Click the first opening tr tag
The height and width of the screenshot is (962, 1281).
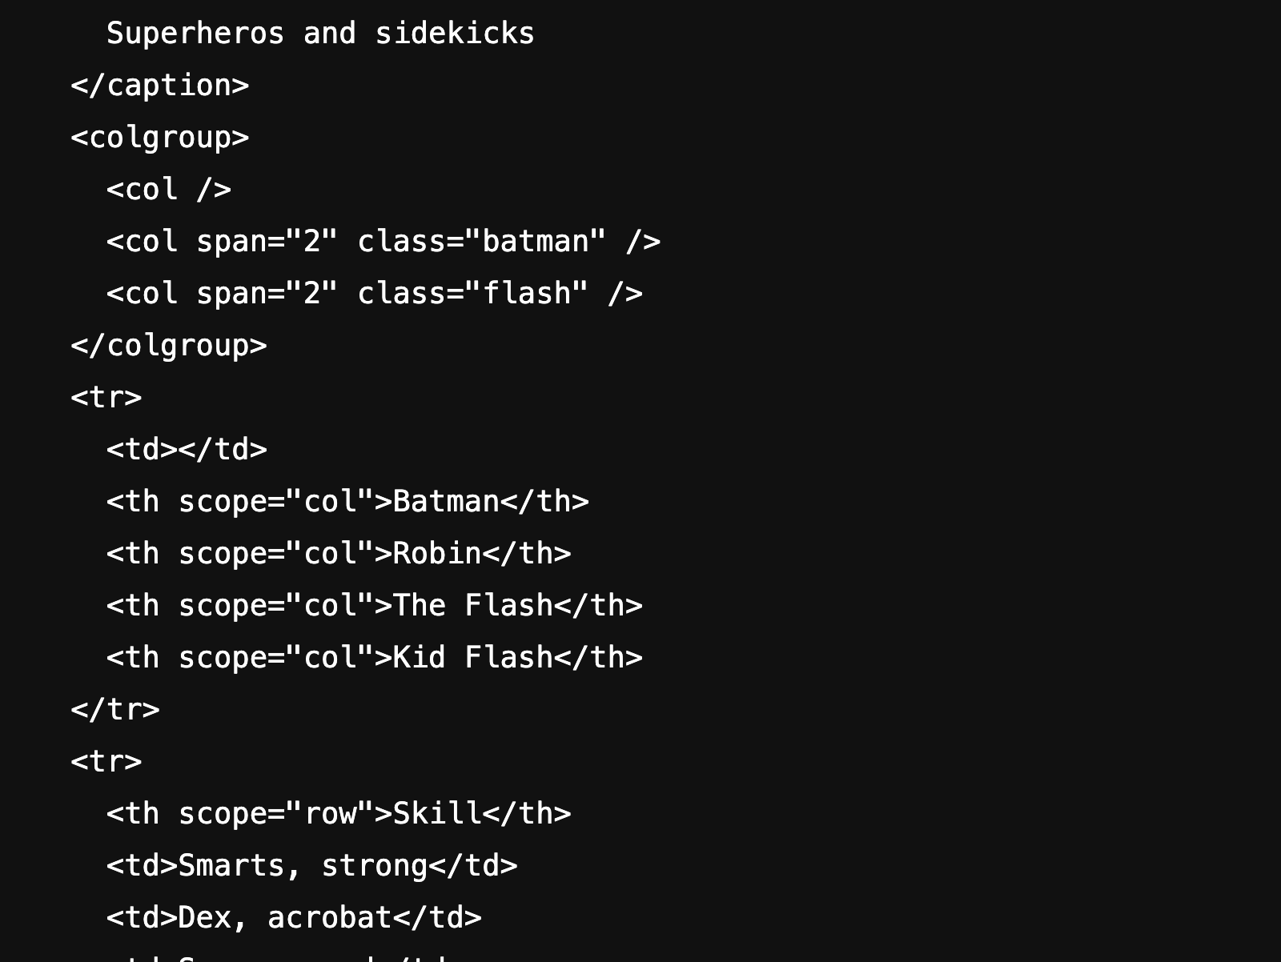106,398
